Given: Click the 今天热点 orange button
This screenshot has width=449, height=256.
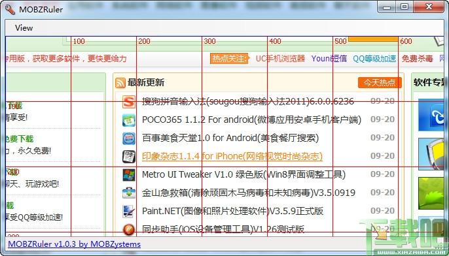Looking at the screenshot, I should coord(380,83).
